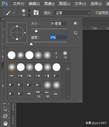Open the brush picker gear settings menu
The width and height of the screenshot is (109, 127).
pyautogui.click(x=76, y=23)
